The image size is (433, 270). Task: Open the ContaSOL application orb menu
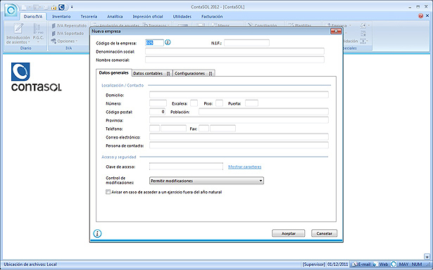point(11,10)
